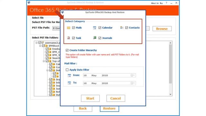The width and height of the screenshot is (206, 116).
Task: Select the Out folder row
Action: 55,95
